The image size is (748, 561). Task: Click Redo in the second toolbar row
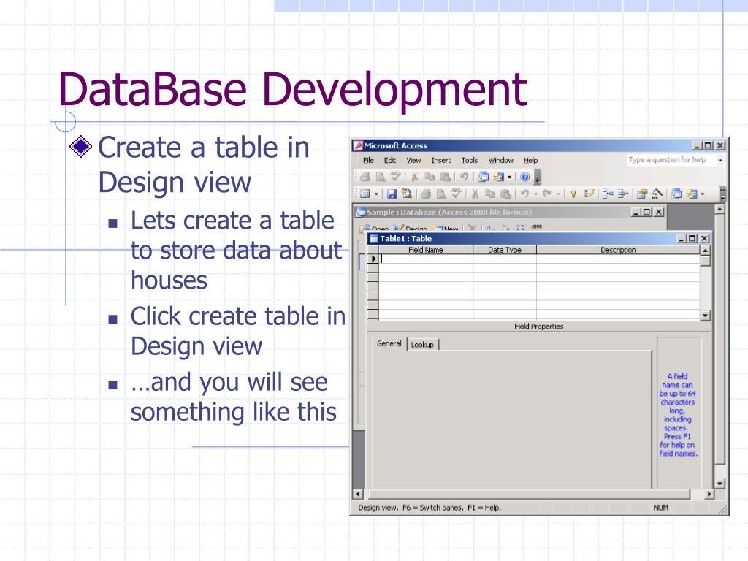(x=547, y=194)
